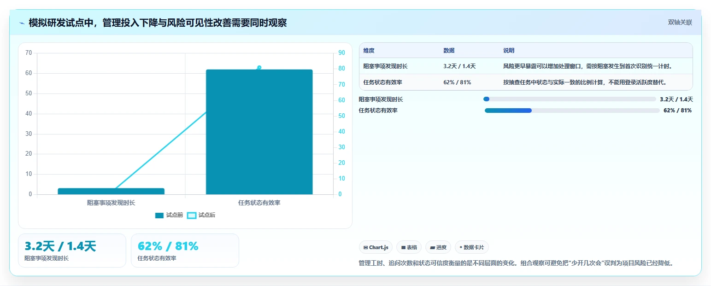Toggle the 试点后 legend swatch
711x286 pixels.
coord(191,216)
